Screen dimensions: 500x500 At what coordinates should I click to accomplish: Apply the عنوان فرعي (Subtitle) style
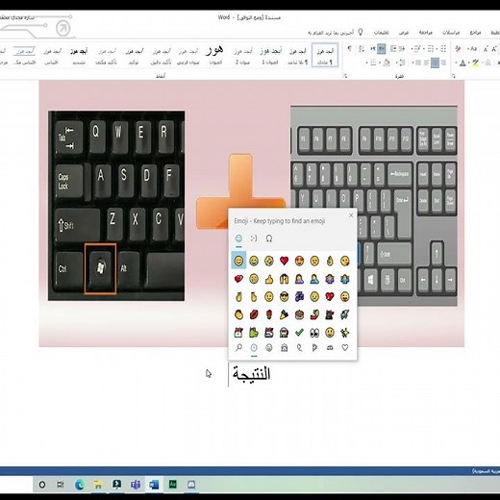188,56
